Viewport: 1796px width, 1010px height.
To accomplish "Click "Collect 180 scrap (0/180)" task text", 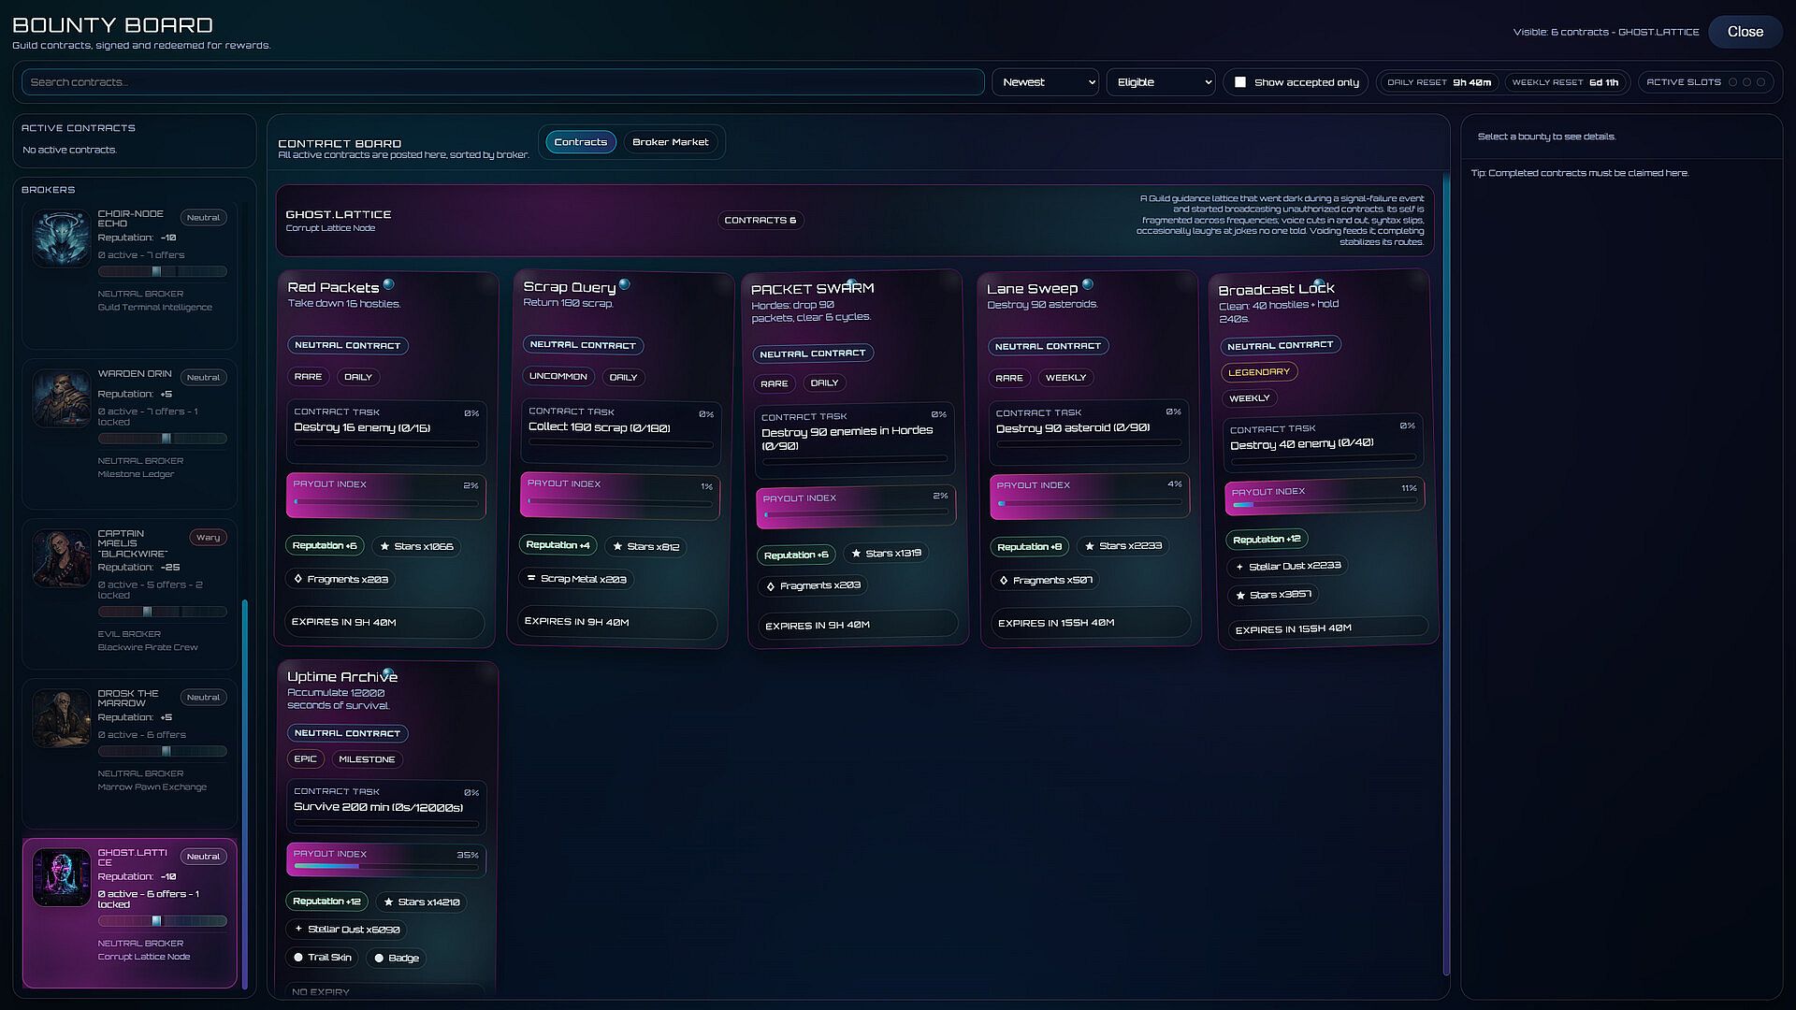I will 600,427.
